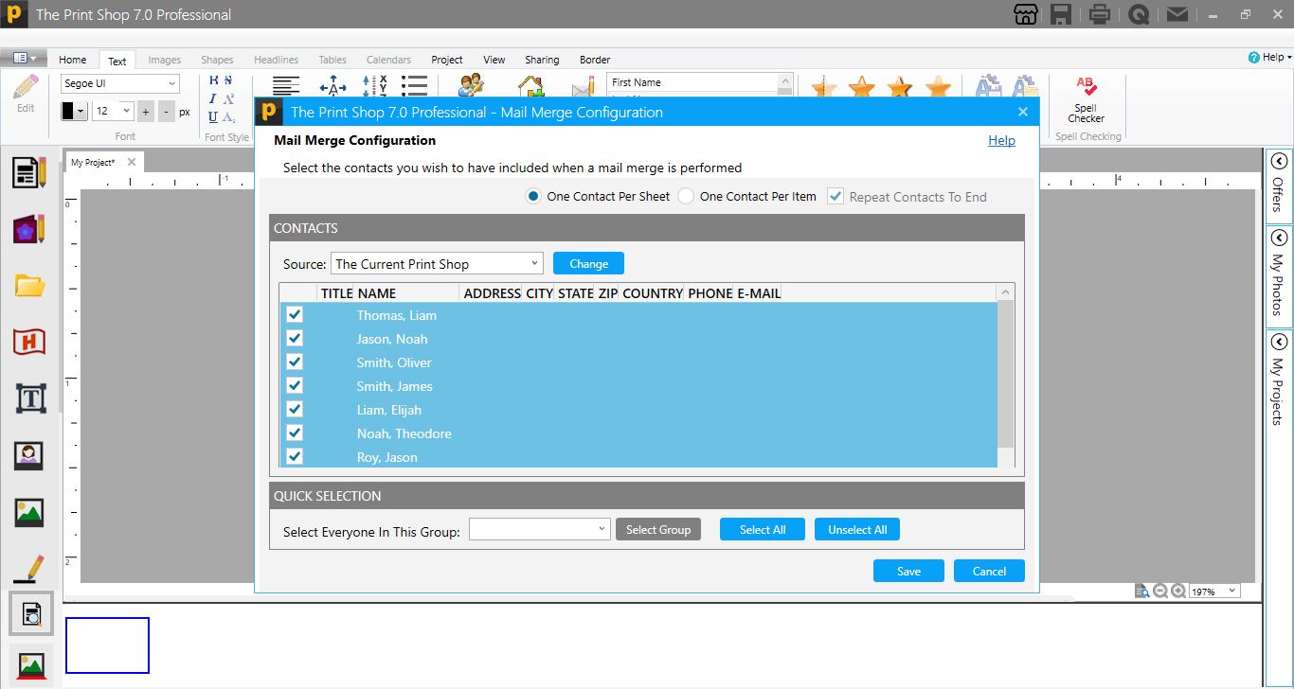
Task: Apply superscript font style
Action: coord(228,98)
